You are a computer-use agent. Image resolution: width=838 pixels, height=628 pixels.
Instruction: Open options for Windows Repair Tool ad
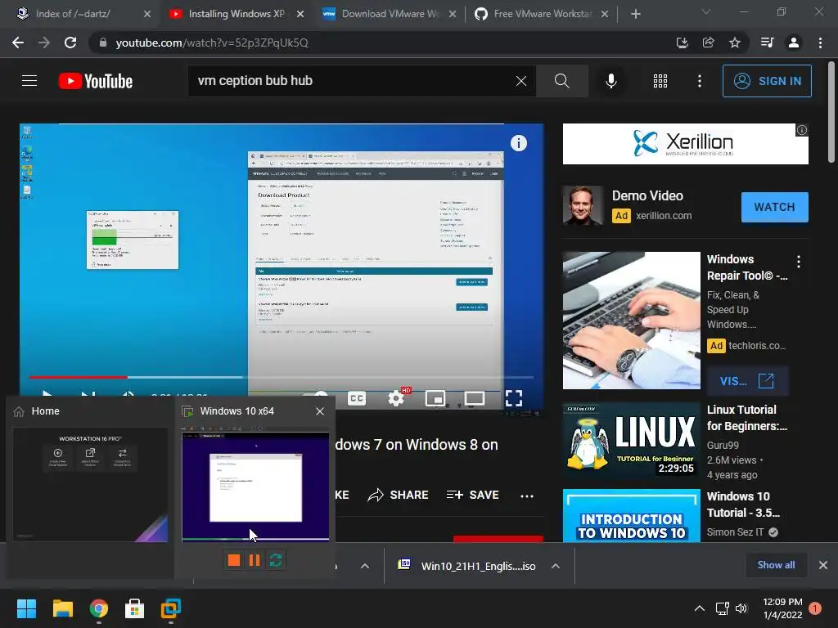click(799, 261)
